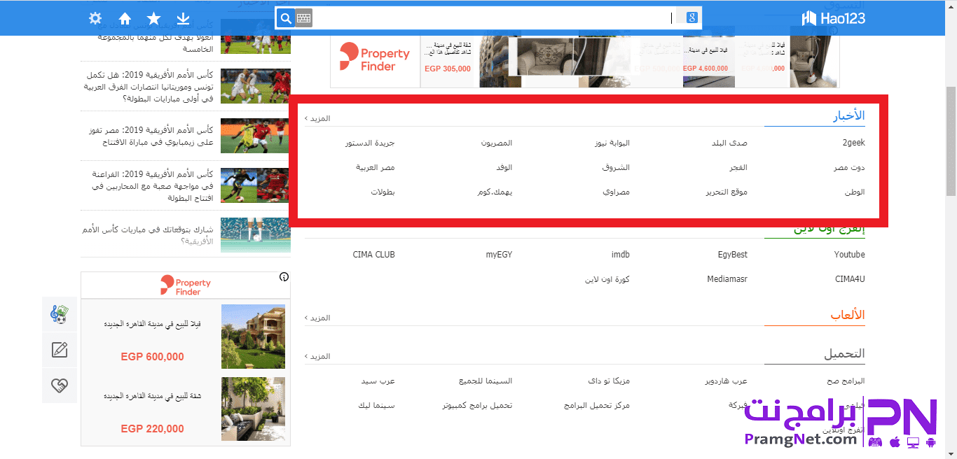Open the imdb link
The height and width of the screenshot is (459, 957).
click(621, 255)
